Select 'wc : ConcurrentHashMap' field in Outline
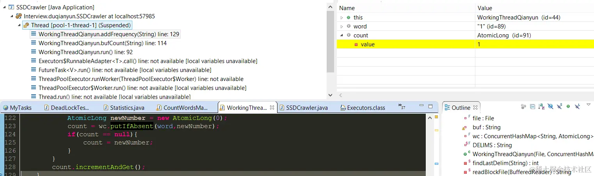Image resolution: width=594 pixels, height=176 pixels. pyautogui.click(x=533, y=136)
